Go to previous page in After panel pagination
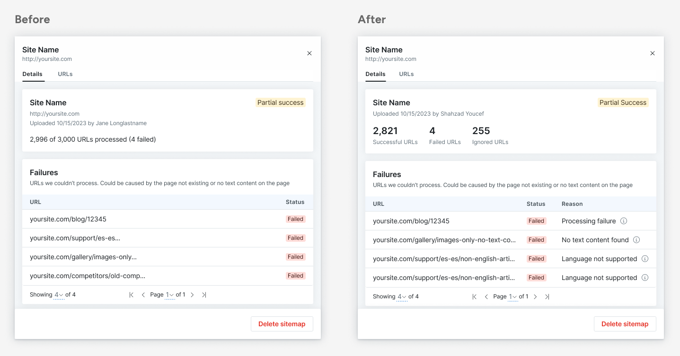This screenshot has height=356, width=680. point(486,297)
